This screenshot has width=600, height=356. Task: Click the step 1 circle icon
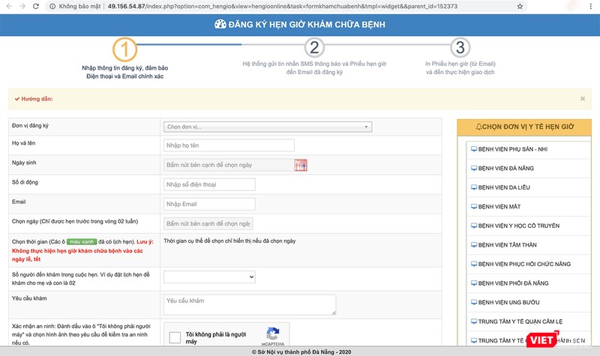coord(126,49)
